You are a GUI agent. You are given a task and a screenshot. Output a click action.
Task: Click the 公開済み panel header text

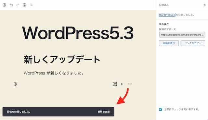click(164, 5)
